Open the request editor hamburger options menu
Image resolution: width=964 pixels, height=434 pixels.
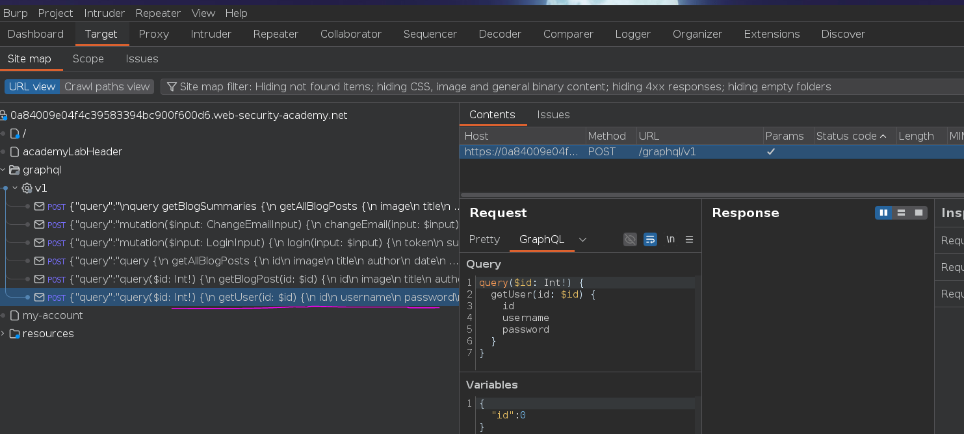pos(690,239)
